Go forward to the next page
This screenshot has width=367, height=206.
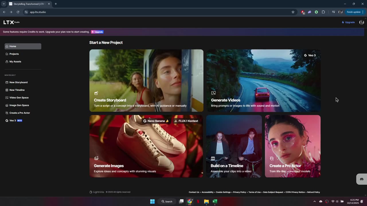[11, 12]
